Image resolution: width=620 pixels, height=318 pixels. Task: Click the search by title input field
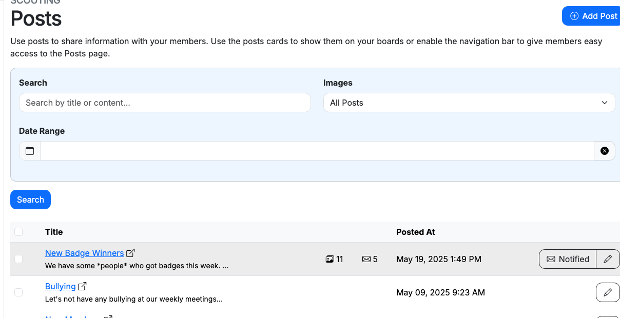[165, 103]
